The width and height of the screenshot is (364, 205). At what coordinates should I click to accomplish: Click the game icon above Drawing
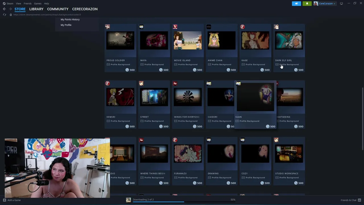209,140
